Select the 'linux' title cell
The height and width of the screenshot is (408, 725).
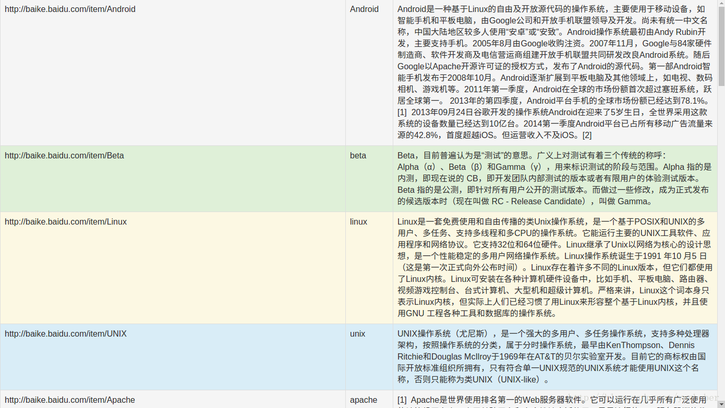[369, 268]
